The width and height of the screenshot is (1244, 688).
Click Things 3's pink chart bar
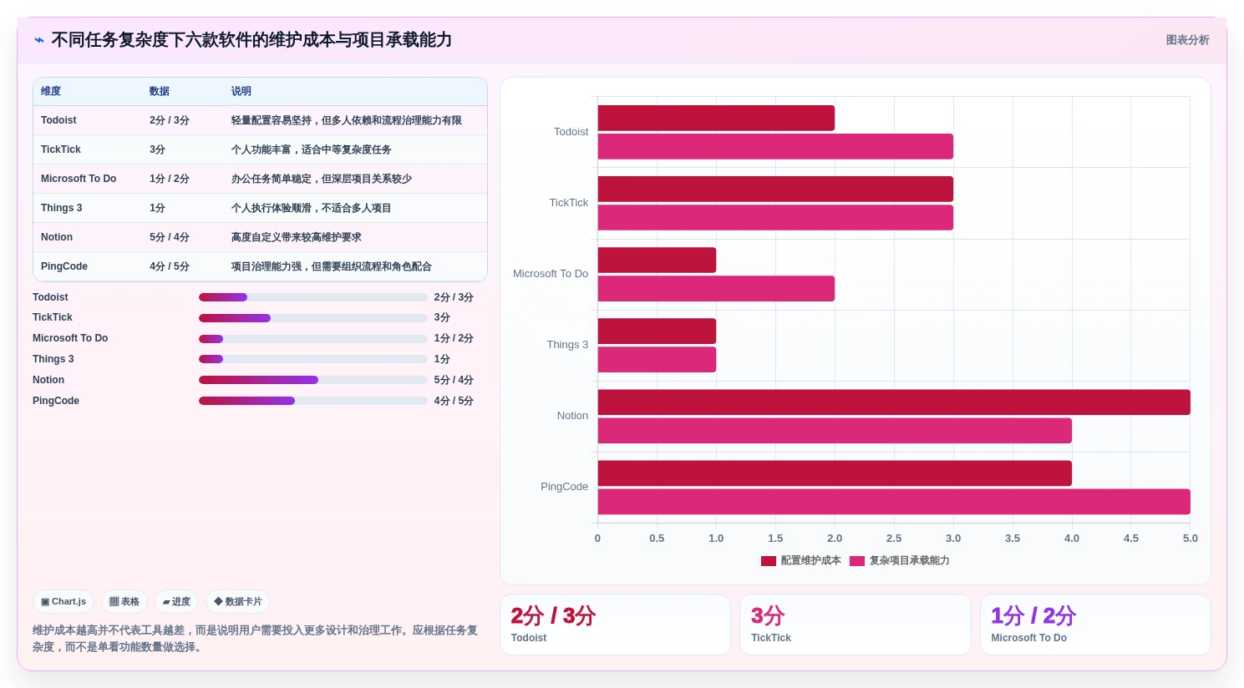coord(657,360)
